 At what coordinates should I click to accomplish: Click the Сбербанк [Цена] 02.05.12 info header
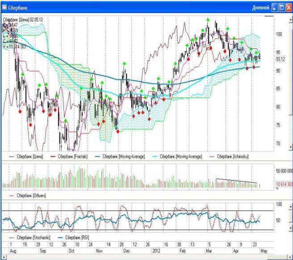coord(23,20)
